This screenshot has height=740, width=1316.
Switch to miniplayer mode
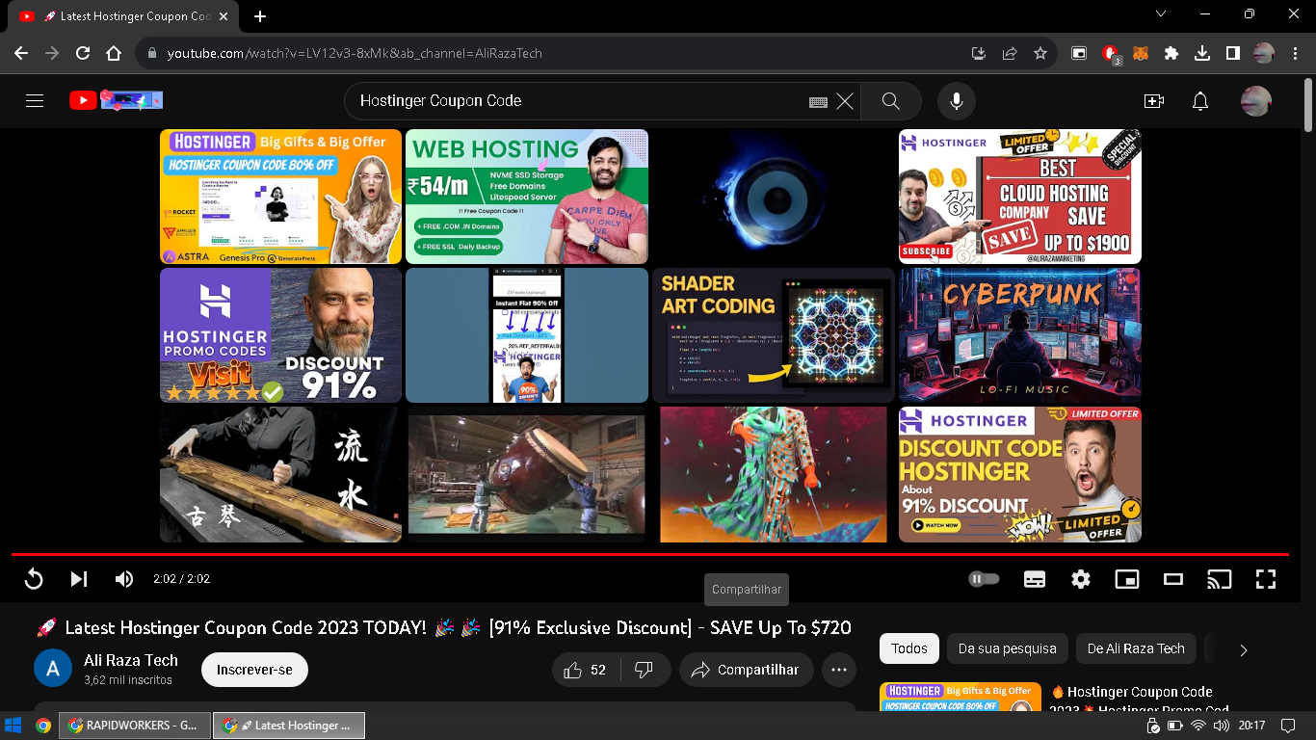1127,579
